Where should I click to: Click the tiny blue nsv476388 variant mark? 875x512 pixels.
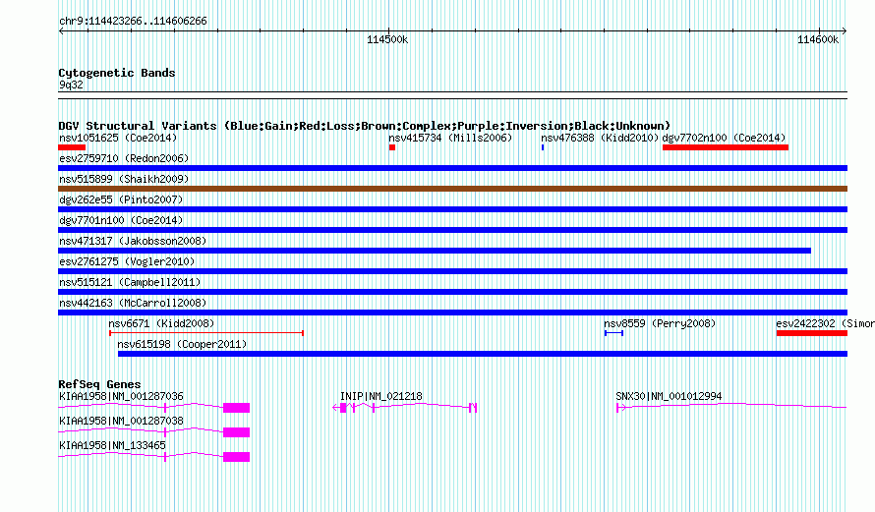543,147
